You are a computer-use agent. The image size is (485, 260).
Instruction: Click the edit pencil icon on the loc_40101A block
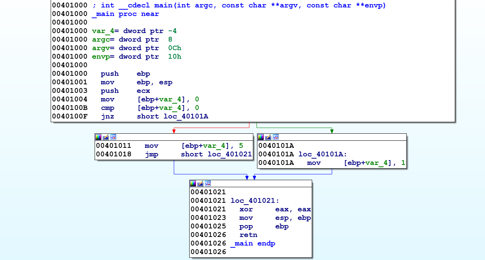268,137
